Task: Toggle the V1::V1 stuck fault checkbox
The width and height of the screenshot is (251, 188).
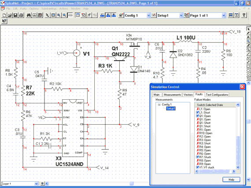Action: click(198, 167)
